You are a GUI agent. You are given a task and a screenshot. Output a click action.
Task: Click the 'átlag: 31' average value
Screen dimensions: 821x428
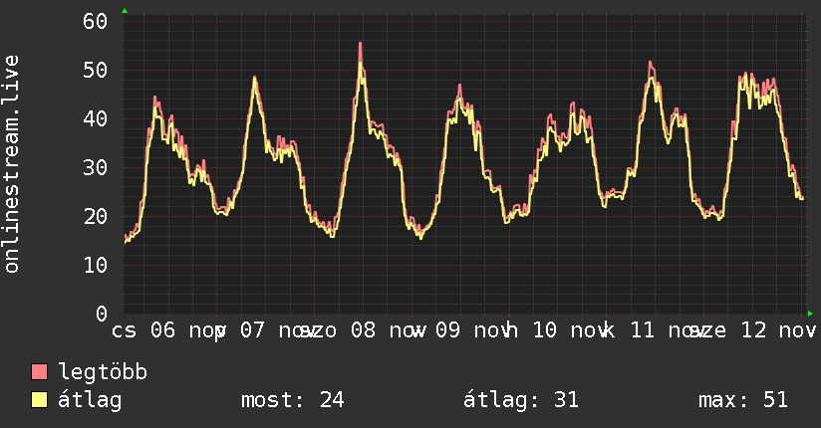521,400
